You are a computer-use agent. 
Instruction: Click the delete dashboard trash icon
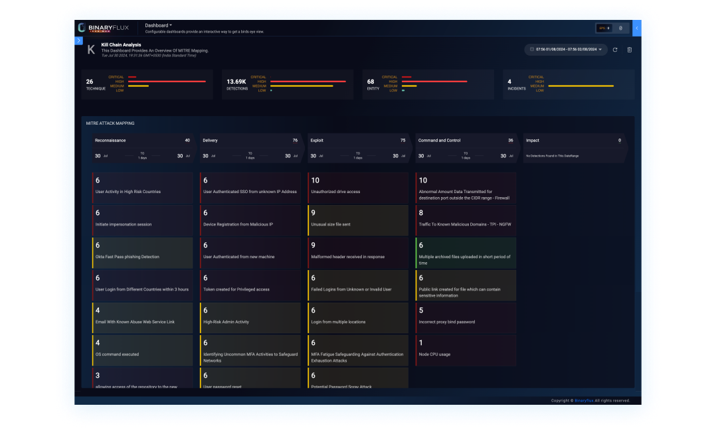(x=630, y=50)
